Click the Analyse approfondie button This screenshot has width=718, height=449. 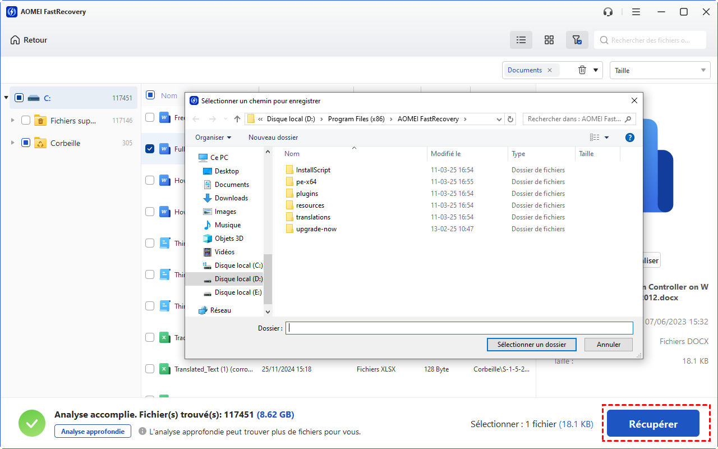(93, 431)
